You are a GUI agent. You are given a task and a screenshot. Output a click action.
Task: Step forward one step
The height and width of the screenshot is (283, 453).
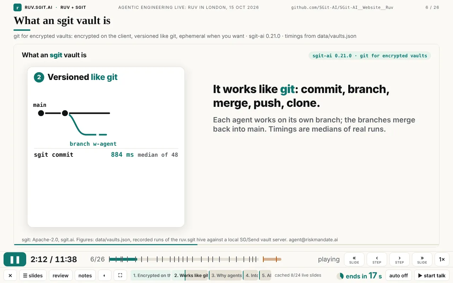coord(400,259)
